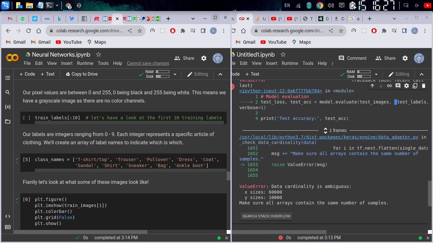Add a Text cell in Neural Networks notebook
The height and width of the screenshot is (243, 433).
coord(47,74)
